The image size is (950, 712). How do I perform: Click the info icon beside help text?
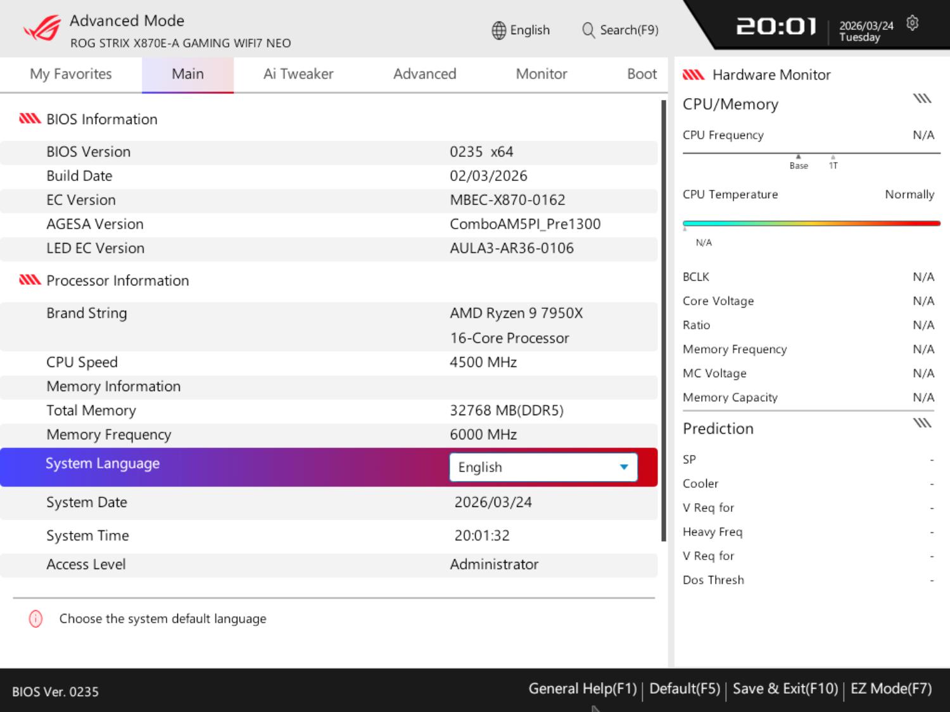pos(36,619)
